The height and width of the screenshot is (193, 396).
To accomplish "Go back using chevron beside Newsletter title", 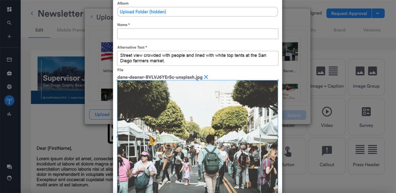I will 32,14.
